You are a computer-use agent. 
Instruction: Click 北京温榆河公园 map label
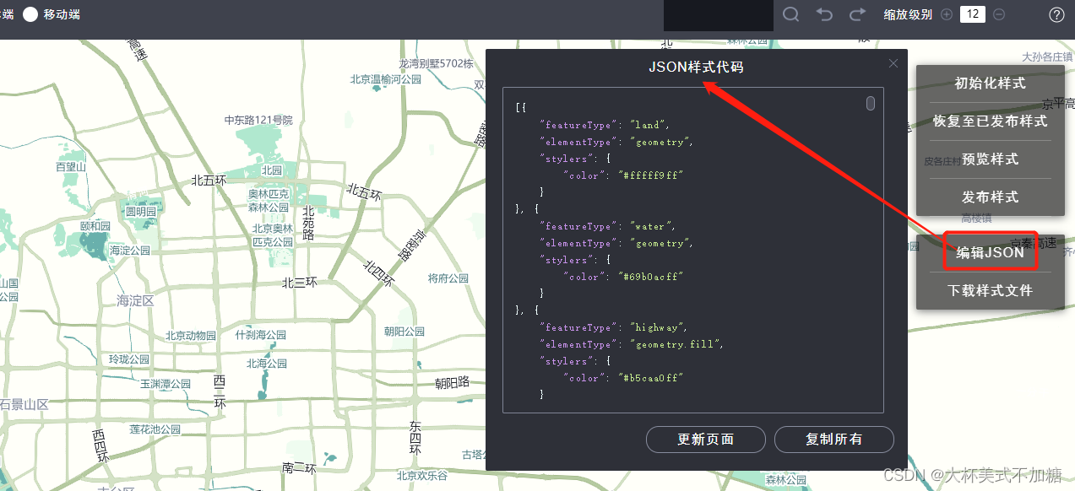(x=386, y=79)
